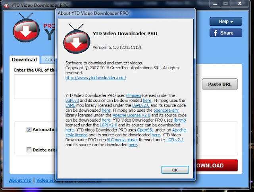Toggle the Automatically checkbox
254x192 pixels.
click(29, 129)
